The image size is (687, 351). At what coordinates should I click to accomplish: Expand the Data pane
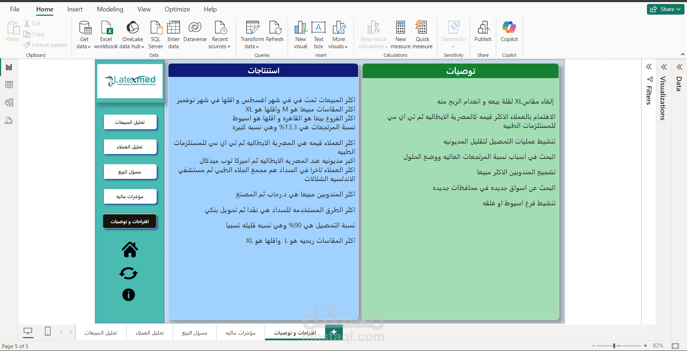click(x=679, y=67)
